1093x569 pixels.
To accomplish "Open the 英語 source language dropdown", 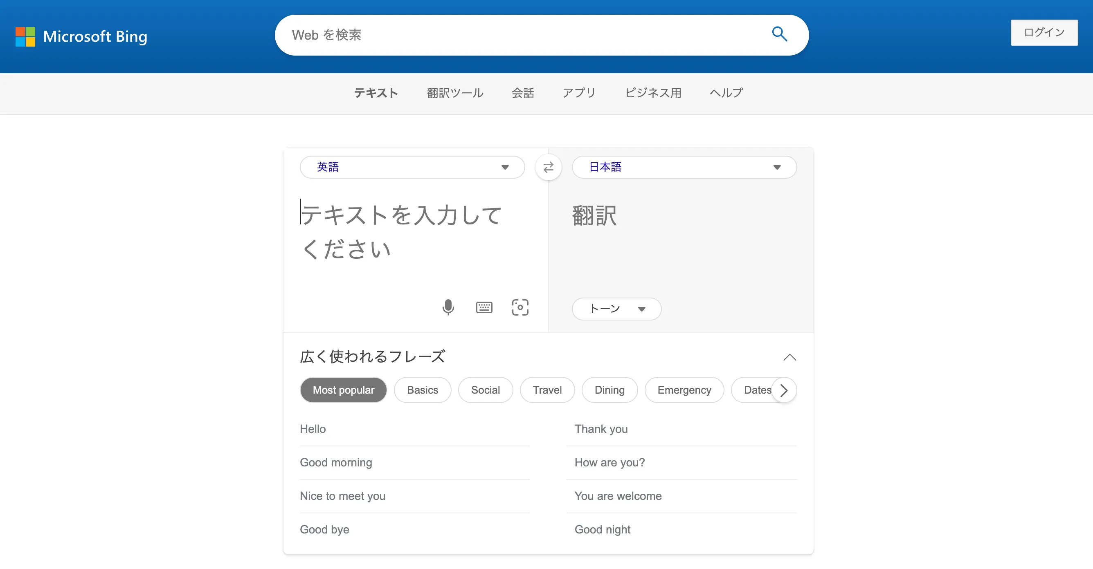I will (412, 167).
